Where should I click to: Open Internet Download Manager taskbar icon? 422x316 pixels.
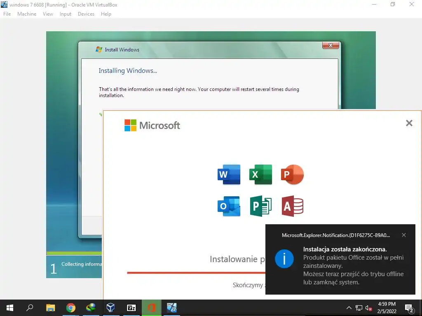[91, 308]
